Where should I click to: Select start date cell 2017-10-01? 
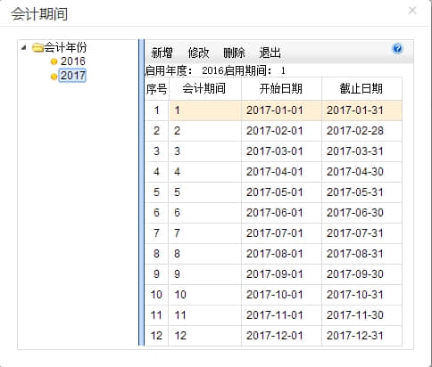(x=281, y=295)
